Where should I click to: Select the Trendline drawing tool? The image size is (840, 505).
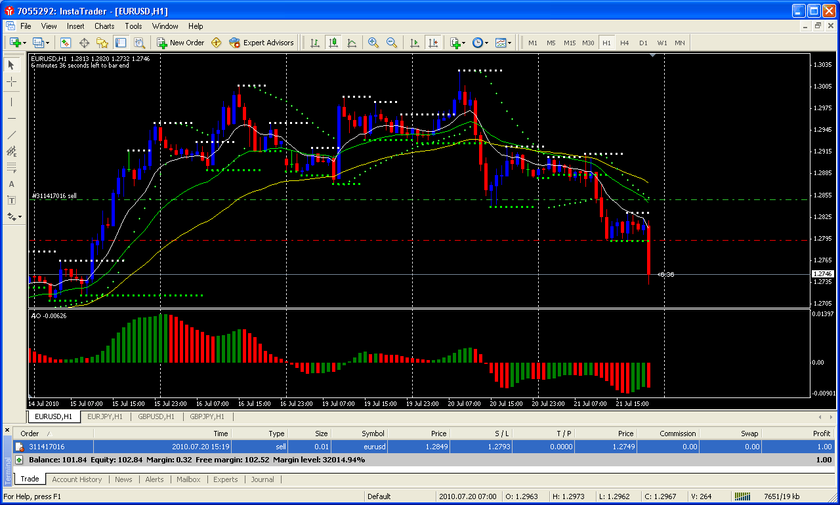pos(12,135)
